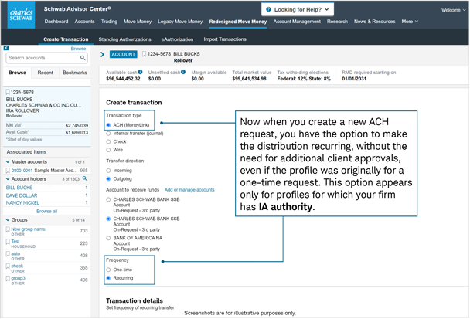Bookmark the auto group
Viewport: 470px width, 319px height.
8,254
